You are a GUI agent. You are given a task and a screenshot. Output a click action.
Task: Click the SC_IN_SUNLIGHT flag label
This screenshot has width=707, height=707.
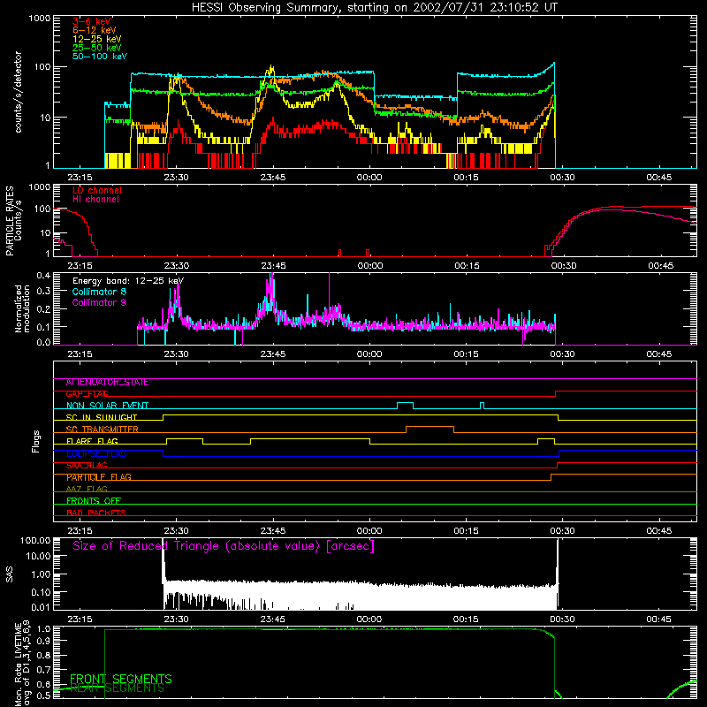coord(102,417)
